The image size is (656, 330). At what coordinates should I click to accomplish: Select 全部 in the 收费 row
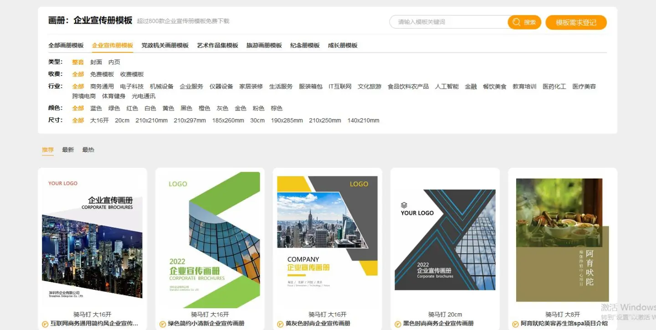click(78, 75)
